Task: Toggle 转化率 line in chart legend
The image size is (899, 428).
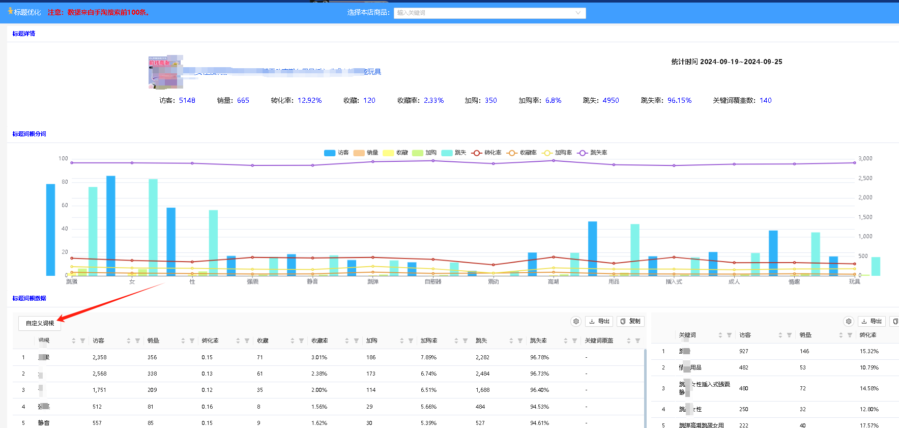Action: pos(486,153)
